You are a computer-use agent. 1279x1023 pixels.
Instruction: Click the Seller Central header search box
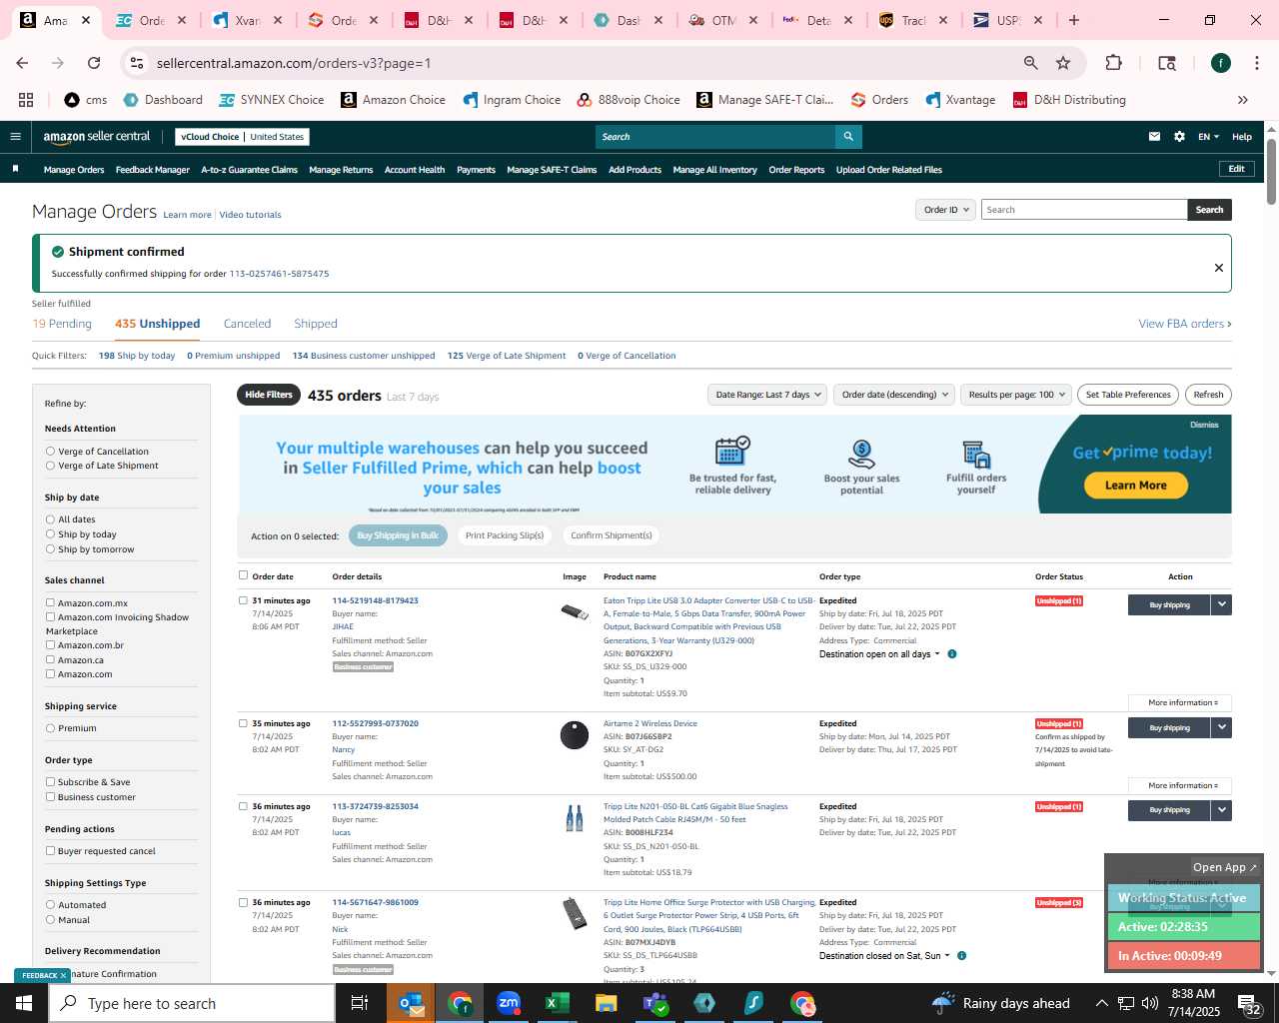coord(715,137)
